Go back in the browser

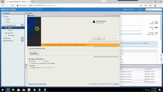point(3,5)
